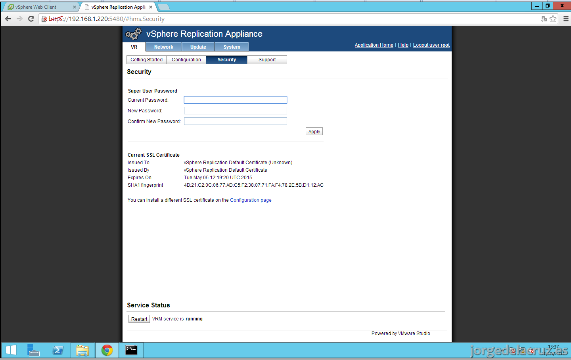Switch to the Network tab
This screenshot has height=360, width=571.
click(164, 47)
